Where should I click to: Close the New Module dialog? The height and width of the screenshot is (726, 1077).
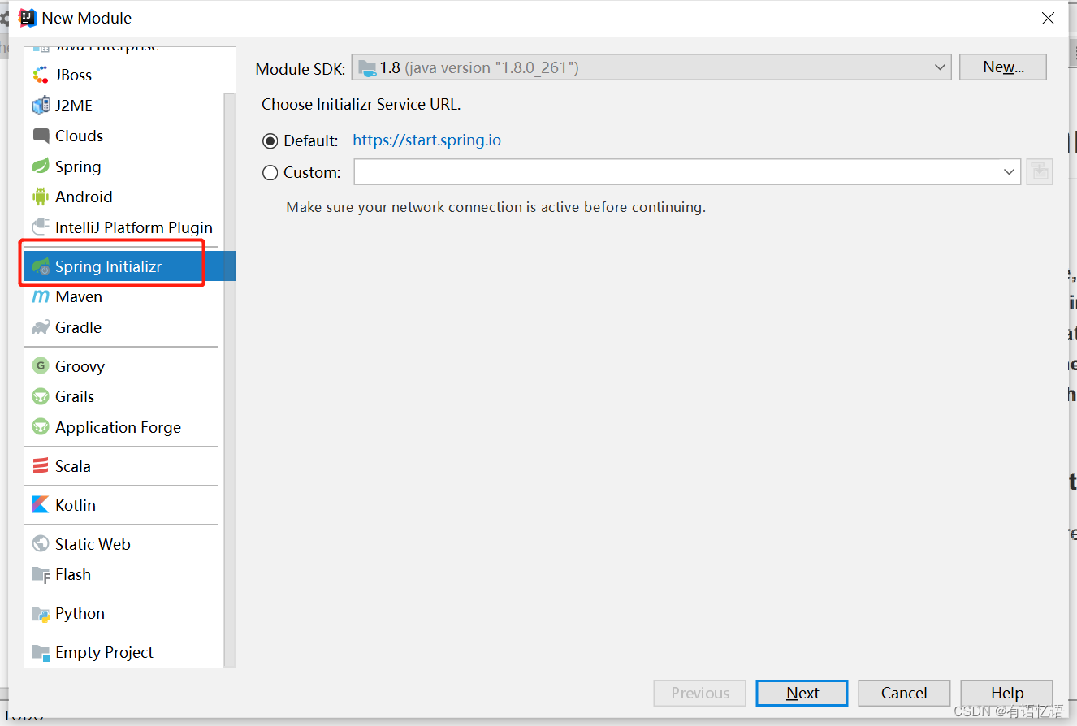click(1048, 18)
